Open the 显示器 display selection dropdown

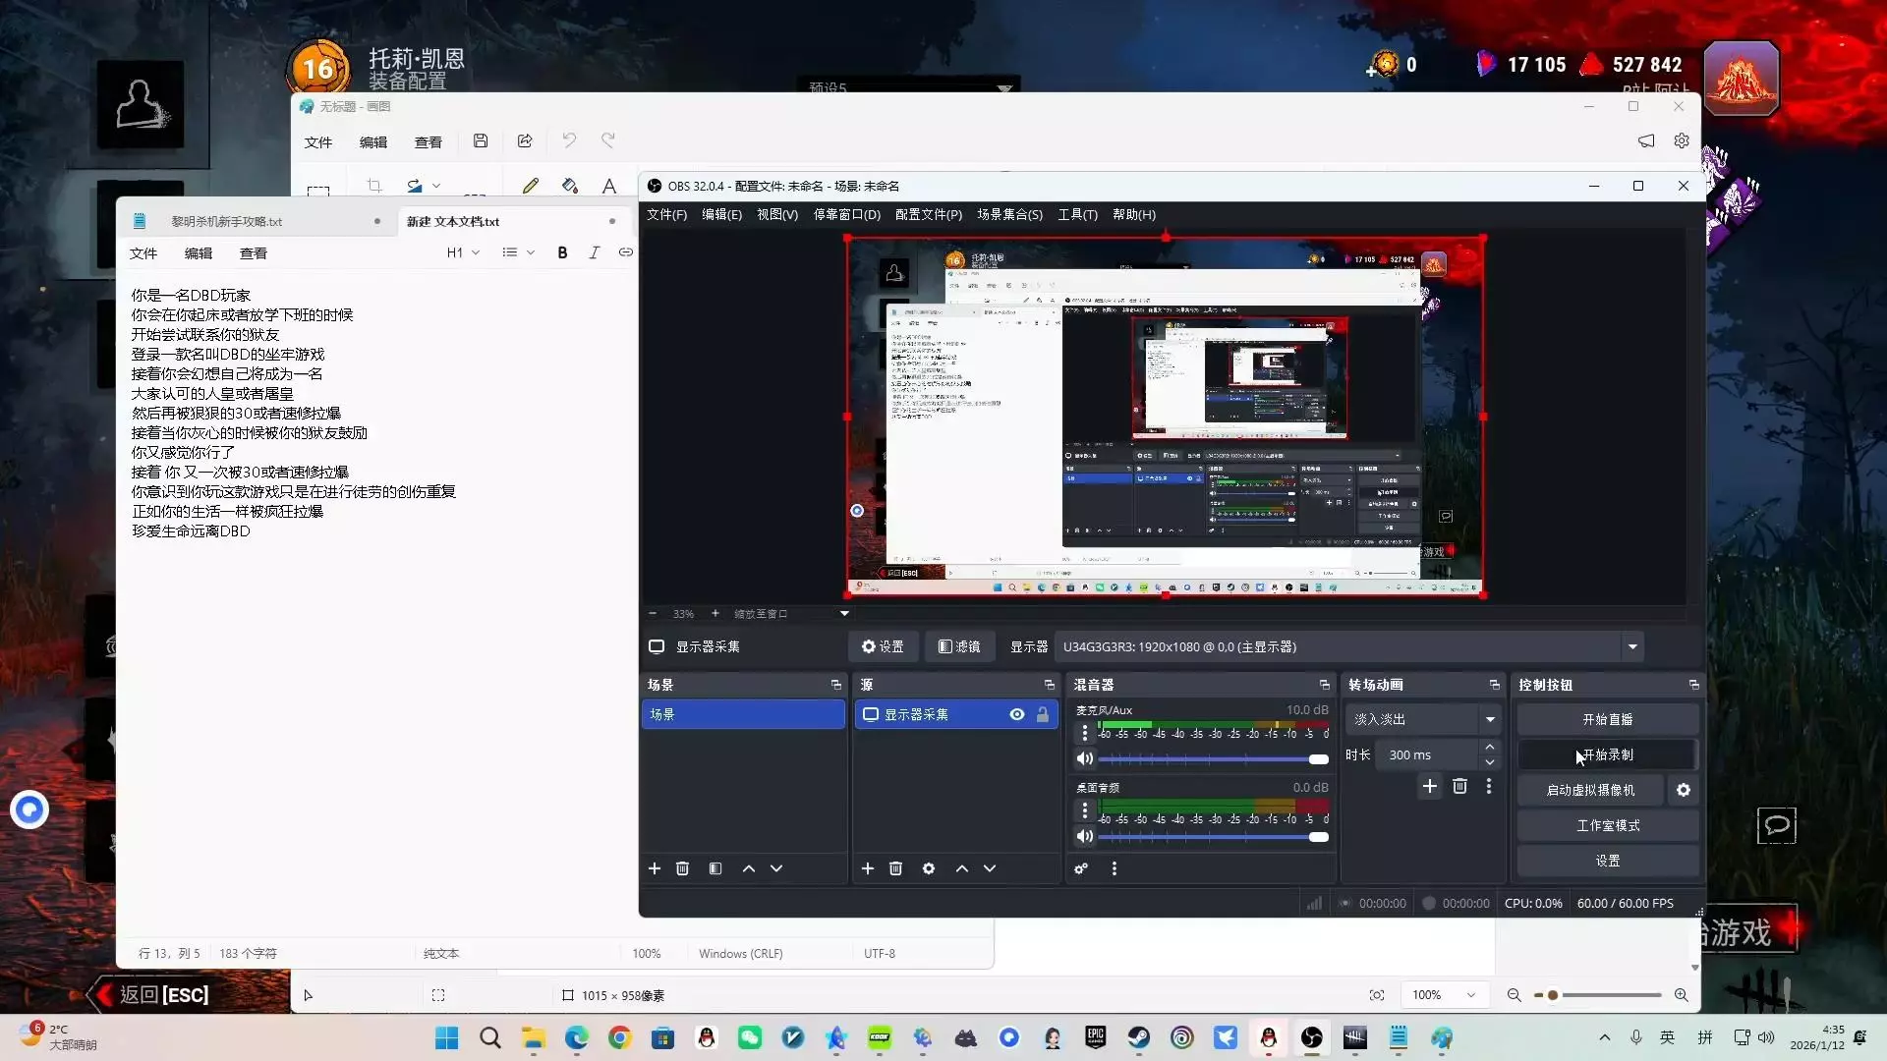[x=1632, y=646]
